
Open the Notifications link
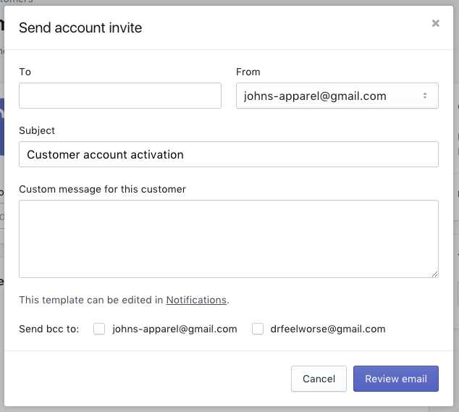point(196,300)
